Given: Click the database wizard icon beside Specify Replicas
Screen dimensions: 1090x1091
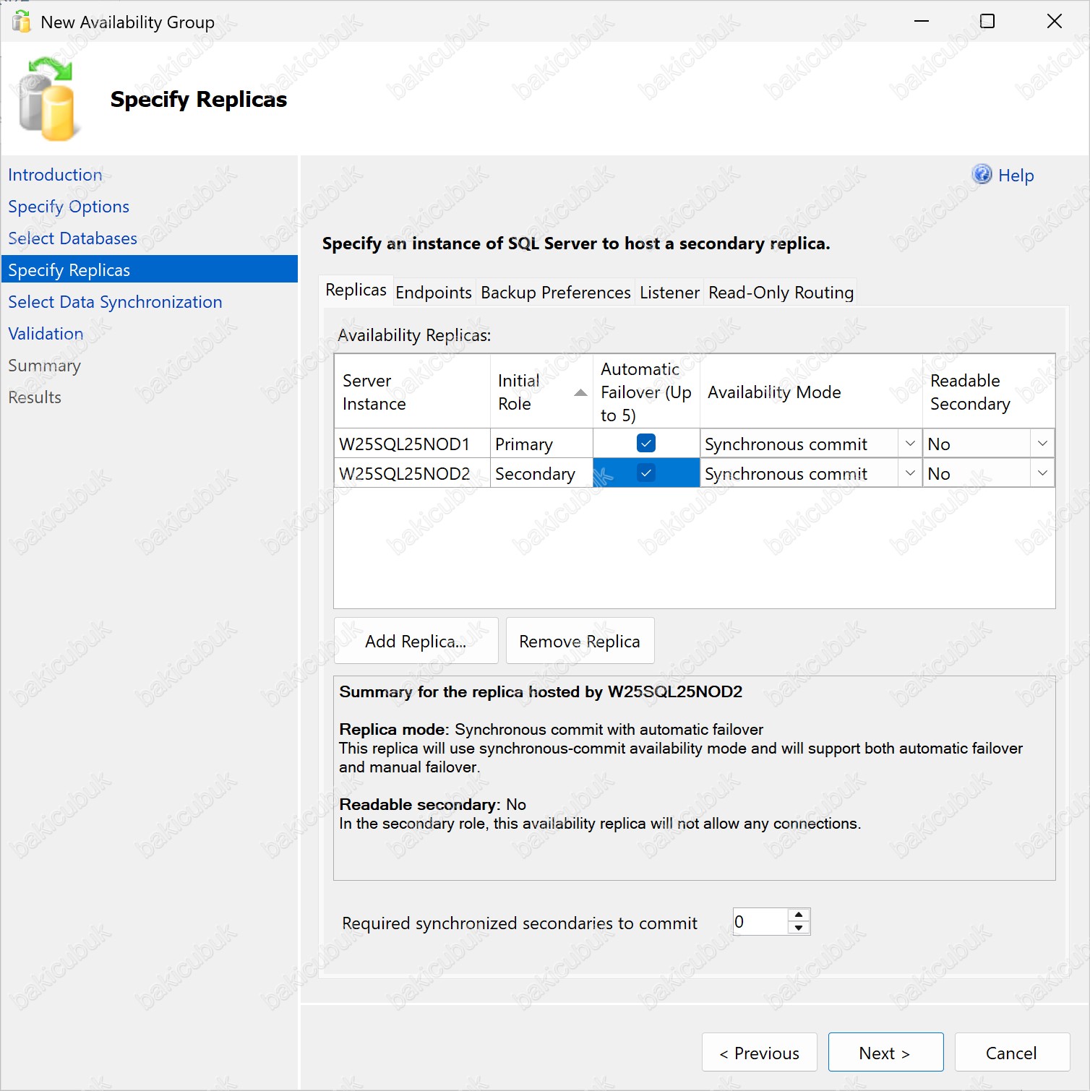Looking at the screenshot, I should pos(47,100).
